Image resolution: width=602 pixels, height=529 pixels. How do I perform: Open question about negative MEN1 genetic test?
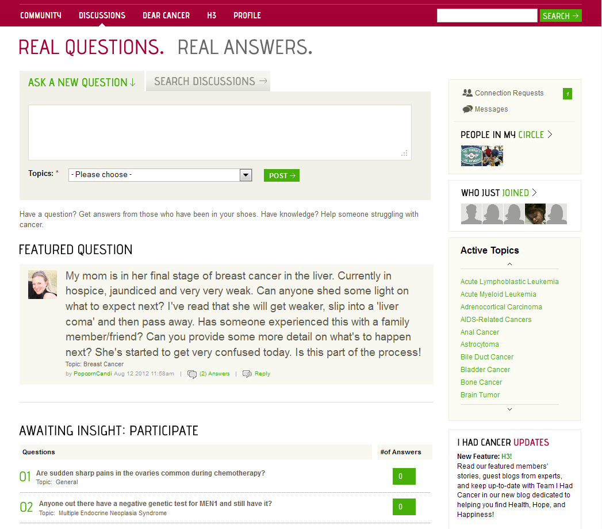(155, 504)
